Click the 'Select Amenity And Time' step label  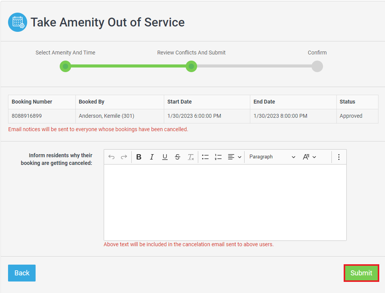tap(65, 53)
